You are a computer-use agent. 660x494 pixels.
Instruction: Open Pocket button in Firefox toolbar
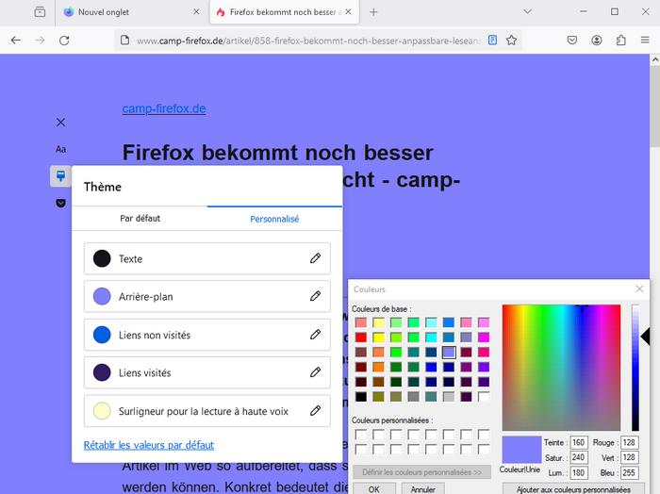pyautogui.click(x=572, y=41)
